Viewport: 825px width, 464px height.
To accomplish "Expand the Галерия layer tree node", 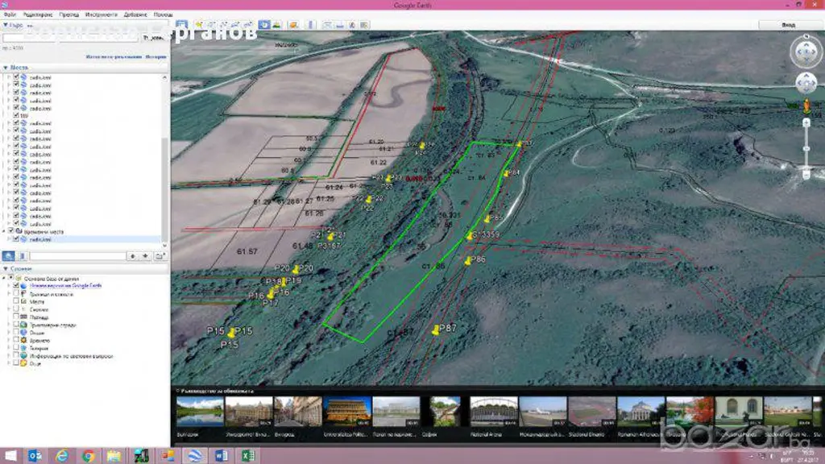I will point(9,348).
